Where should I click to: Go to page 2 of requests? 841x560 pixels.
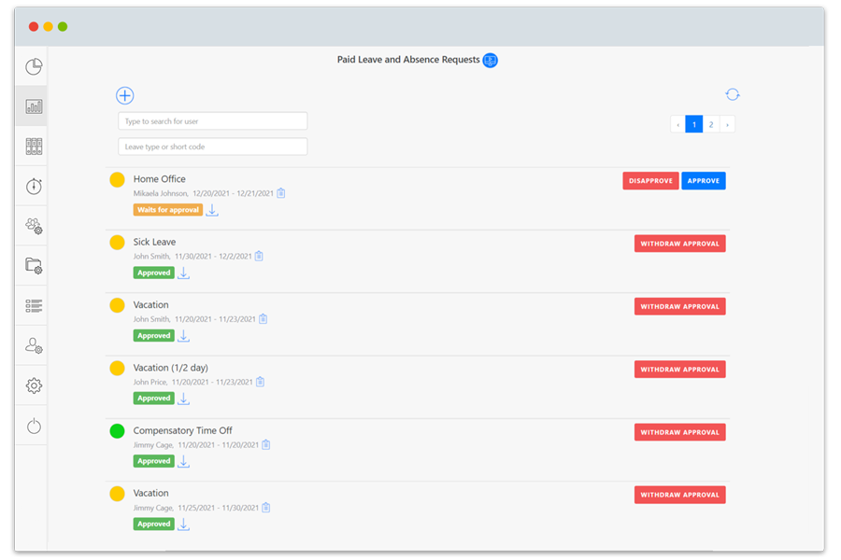pyautogui.click(x=711, y=124)
